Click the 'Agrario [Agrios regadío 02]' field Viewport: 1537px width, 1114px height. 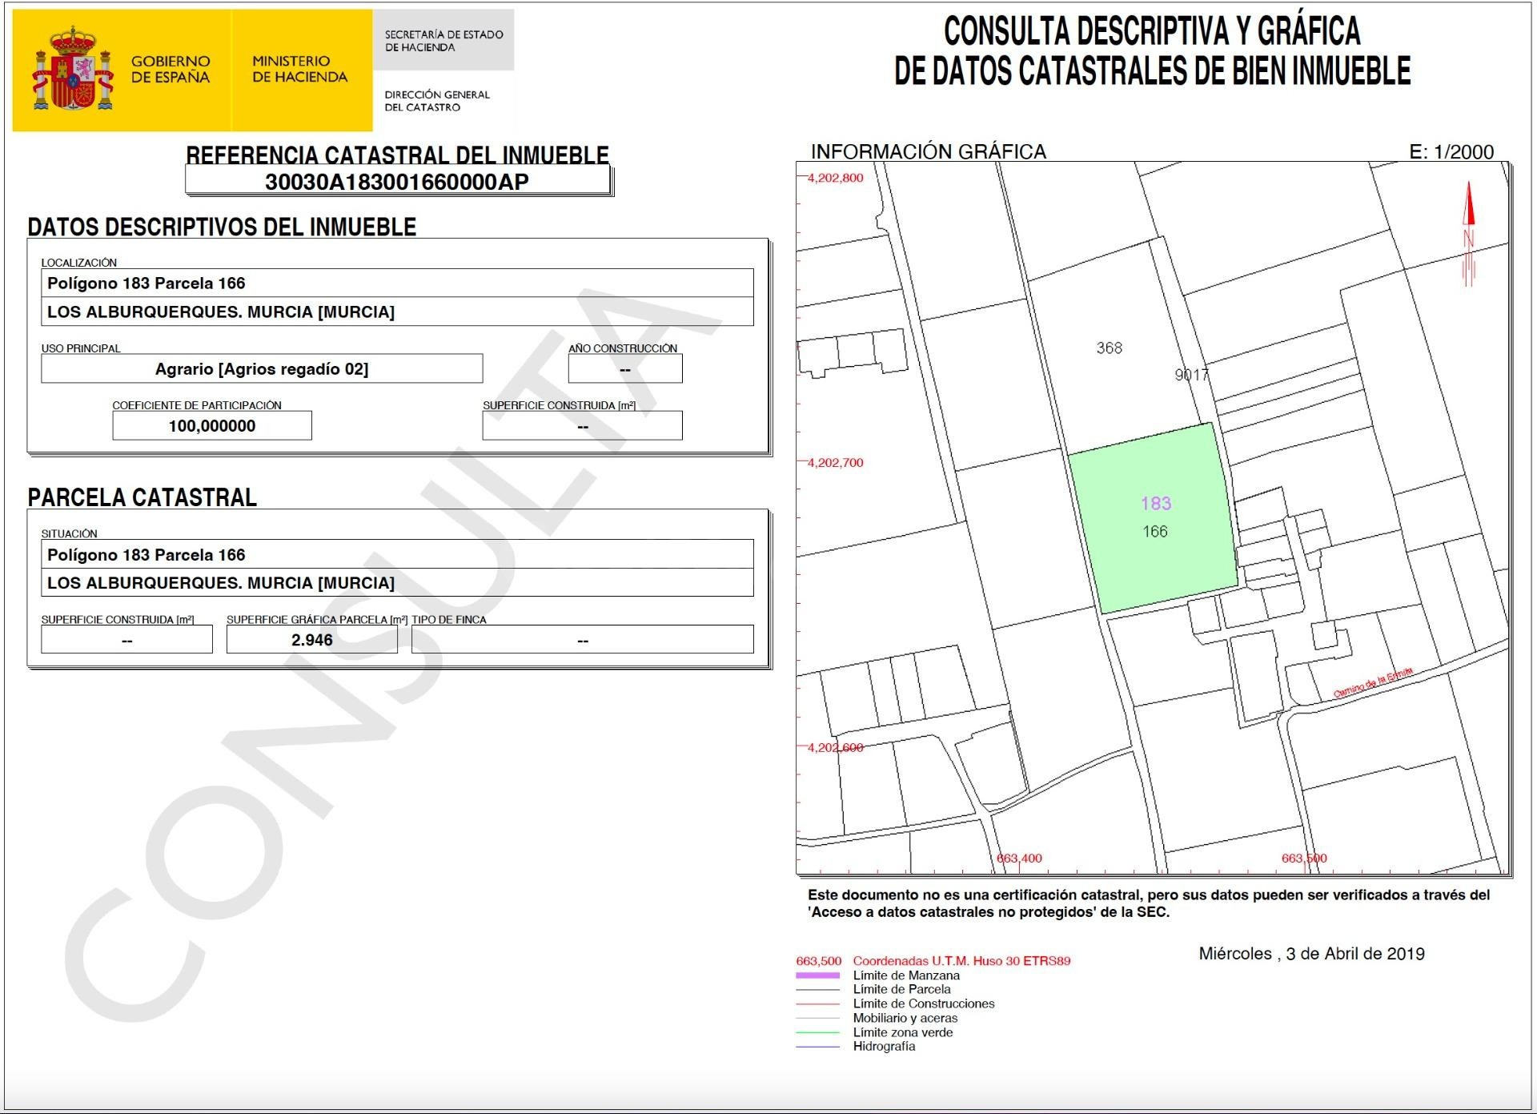262,369
